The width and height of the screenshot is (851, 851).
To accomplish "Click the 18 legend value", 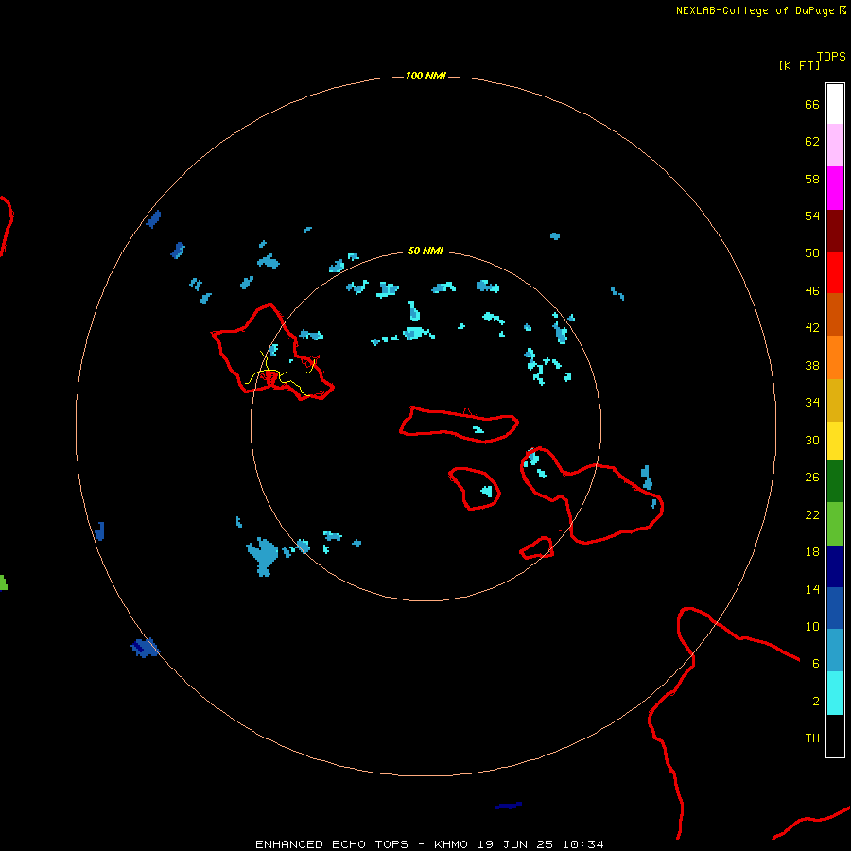I will click(812, 552).
